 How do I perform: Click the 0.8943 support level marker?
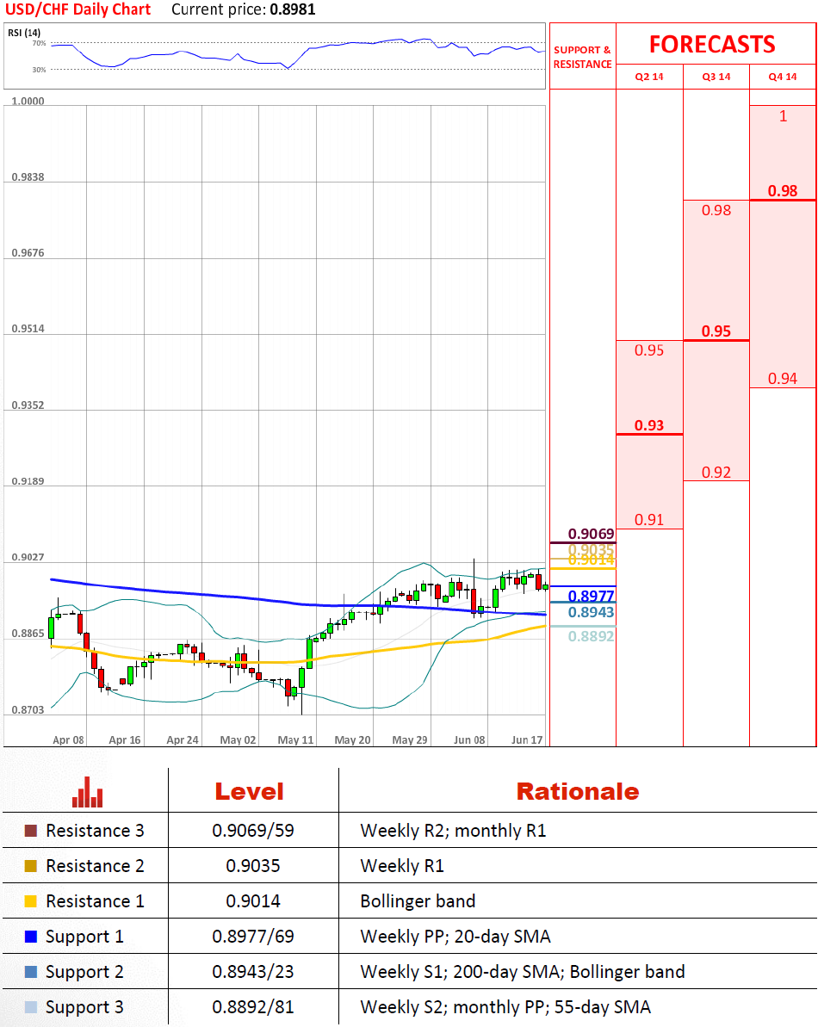(591, 612)
